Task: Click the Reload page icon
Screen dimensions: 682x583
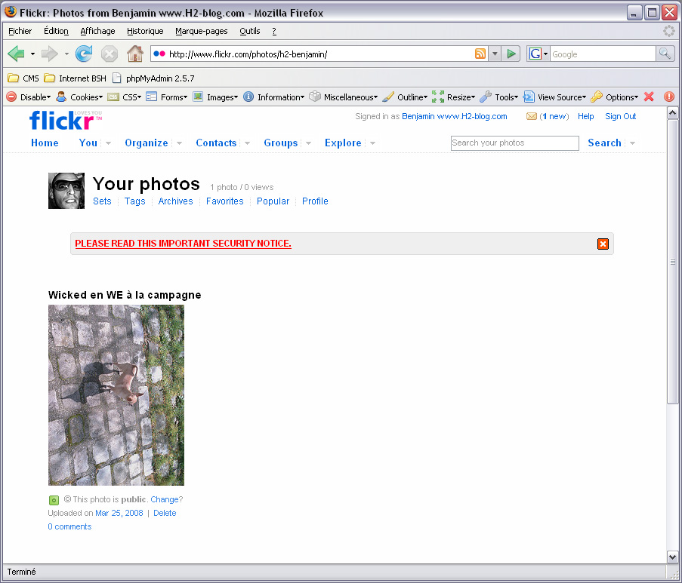Action: pos(84,54)
